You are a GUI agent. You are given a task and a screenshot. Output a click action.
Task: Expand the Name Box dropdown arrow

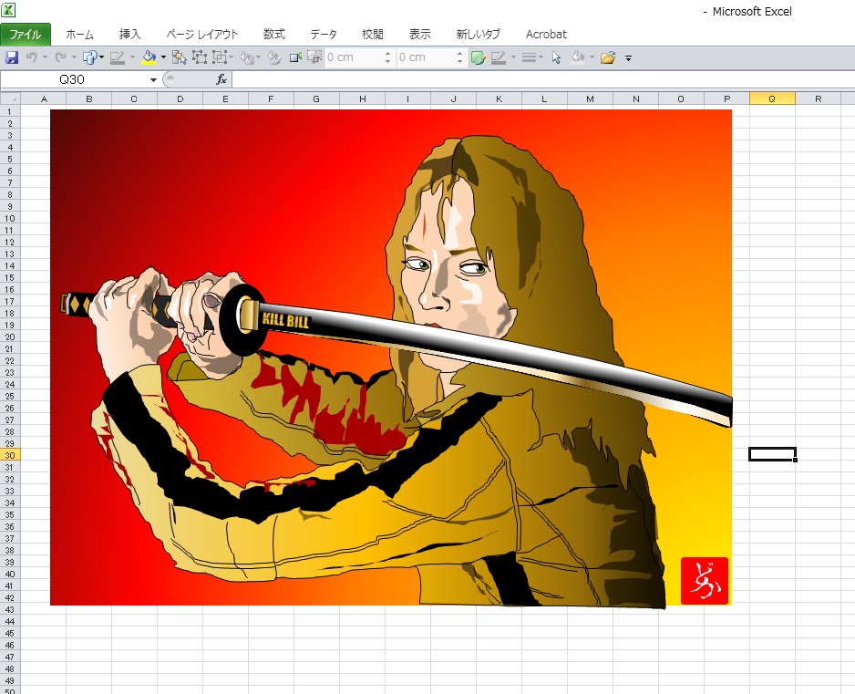coord(153,79)
